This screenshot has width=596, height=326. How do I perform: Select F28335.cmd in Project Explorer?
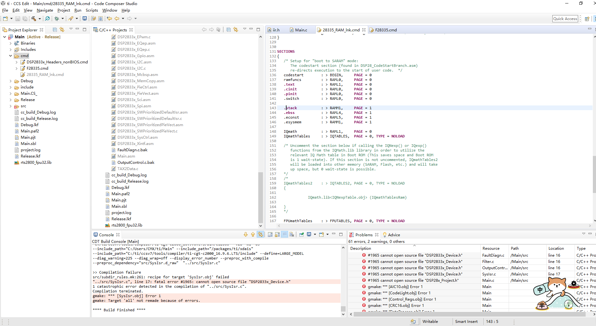37,68
